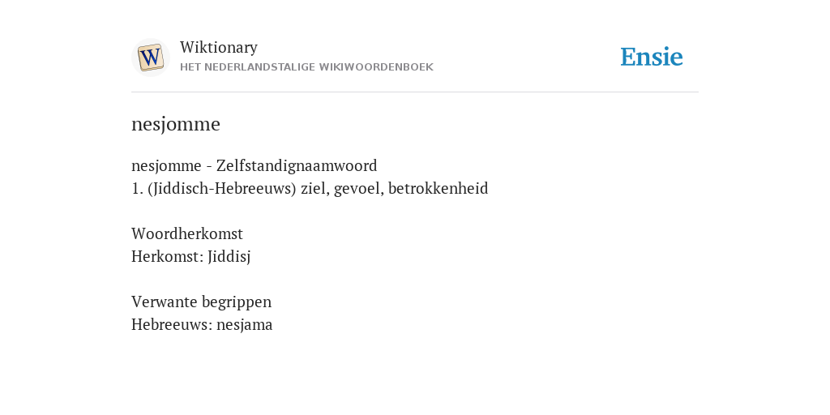Image resolution: width=830 pixels, height=415 pixels.
Task: Click the word nesjama
Action: (245, 324)
